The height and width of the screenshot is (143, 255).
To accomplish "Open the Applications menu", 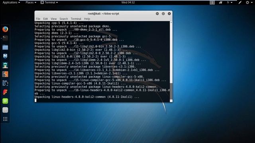I will pyautogui.click(x=11, y=2).
